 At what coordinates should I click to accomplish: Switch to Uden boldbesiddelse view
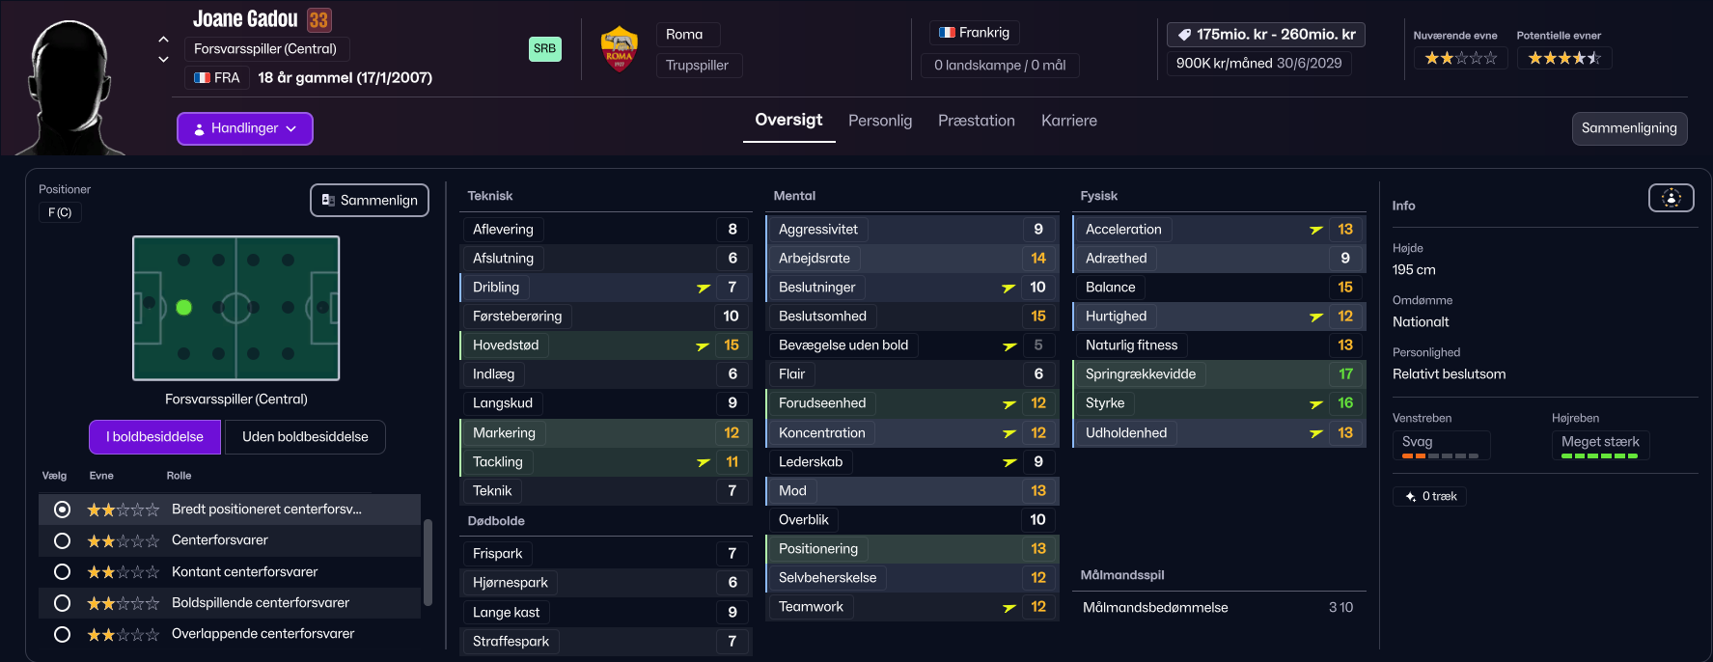(305, 436)
